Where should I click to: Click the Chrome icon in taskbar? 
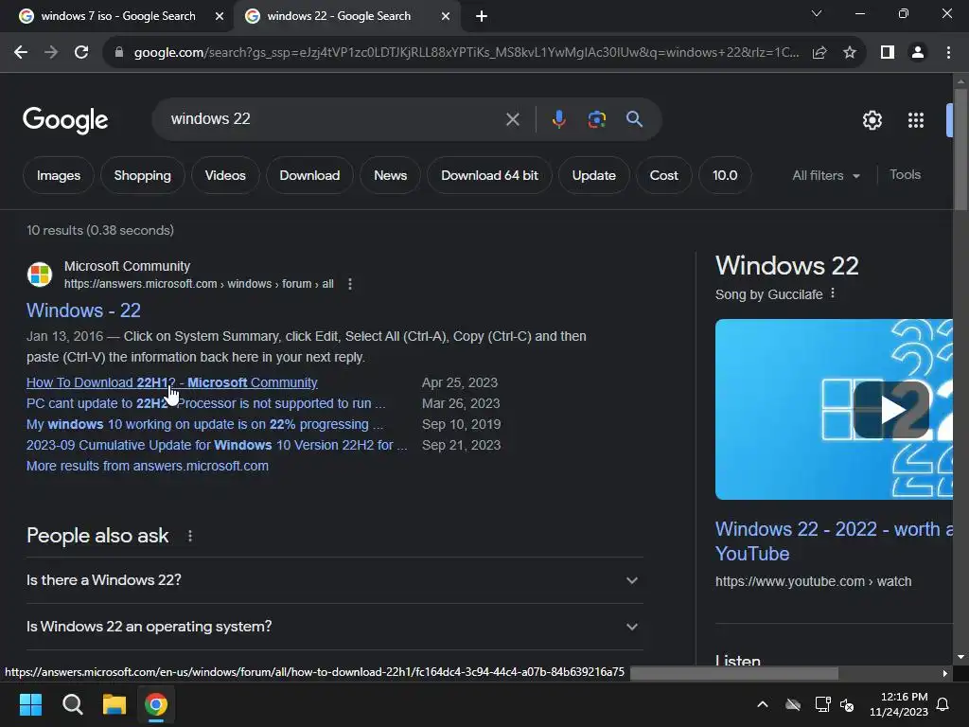(156, 704)
